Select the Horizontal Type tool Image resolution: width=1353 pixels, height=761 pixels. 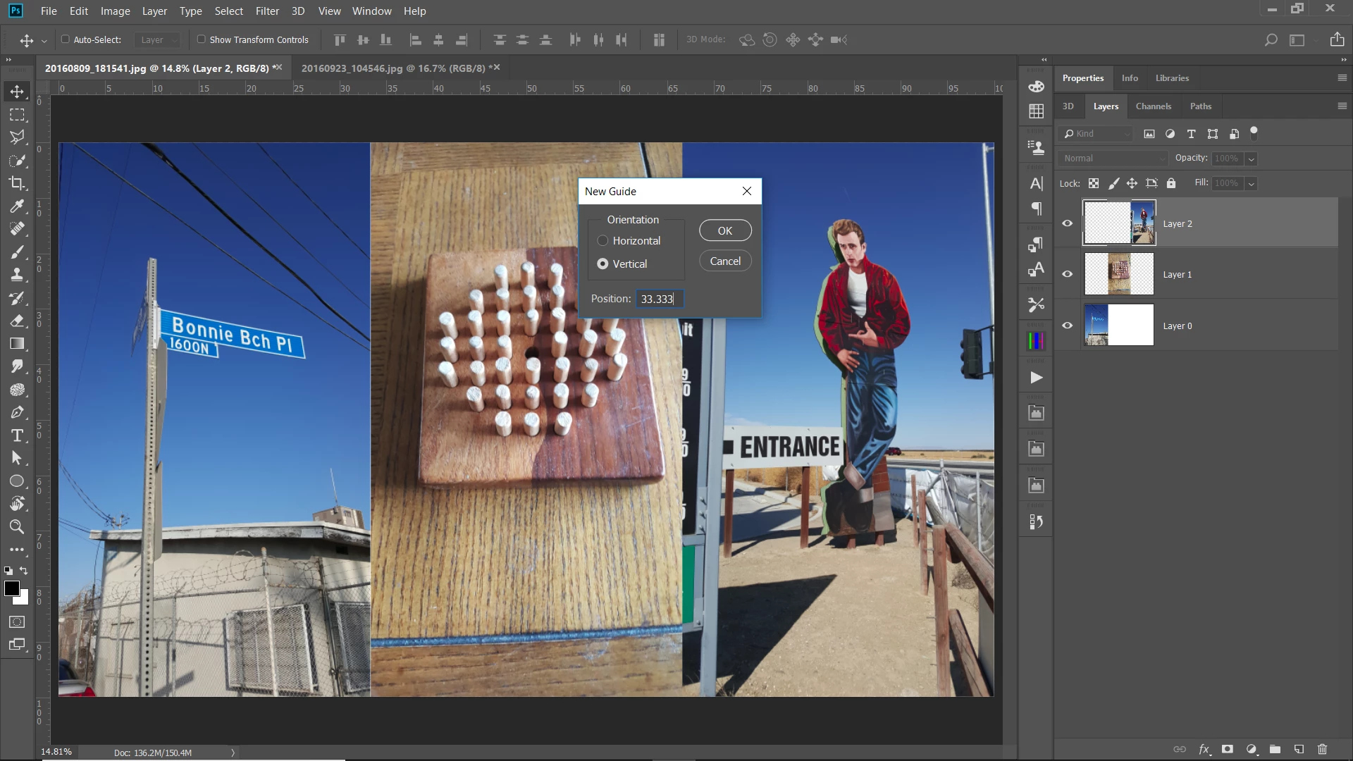coord(17,435)
